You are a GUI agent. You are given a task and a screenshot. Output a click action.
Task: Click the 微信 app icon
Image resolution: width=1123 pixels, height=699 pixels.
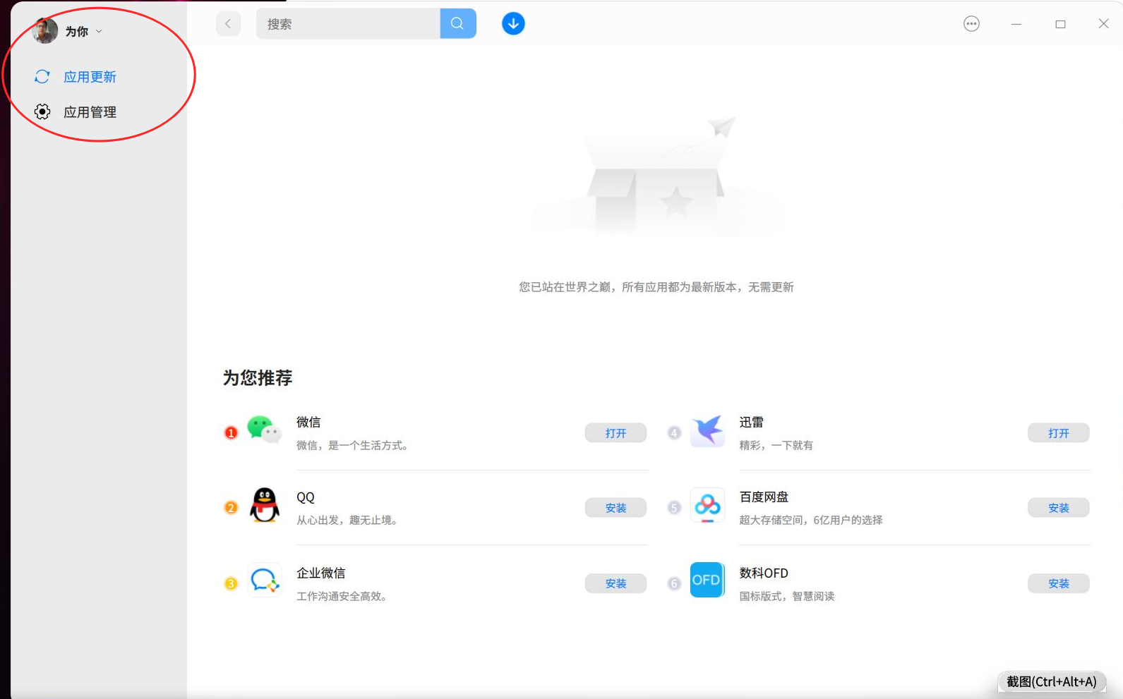[265, 430]
